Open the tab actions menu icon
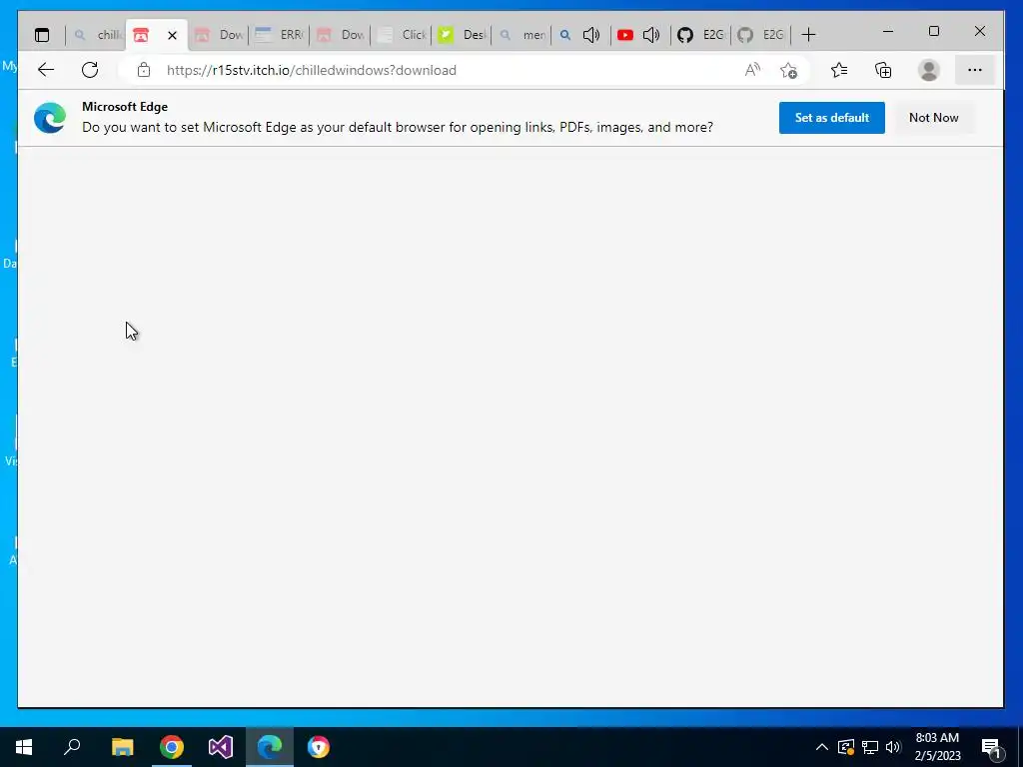Image resolution: width=1023 pixels, height=767 pixels. pyautogui.click(x=42, y=35)
